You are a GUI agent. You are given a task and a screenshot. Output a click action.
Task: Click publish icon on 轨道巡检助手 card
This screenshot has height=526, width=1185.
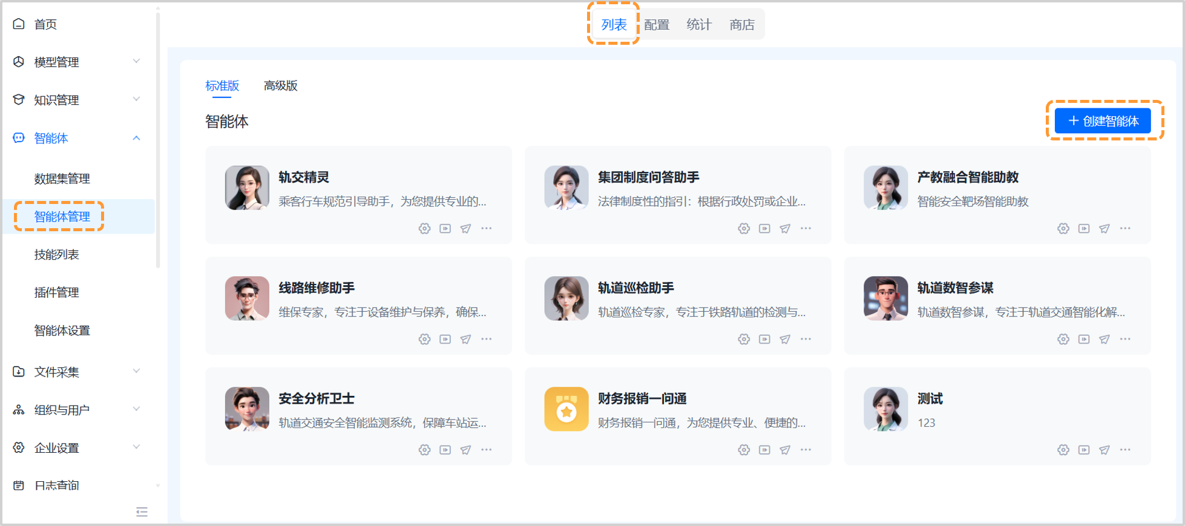[786, 339]
